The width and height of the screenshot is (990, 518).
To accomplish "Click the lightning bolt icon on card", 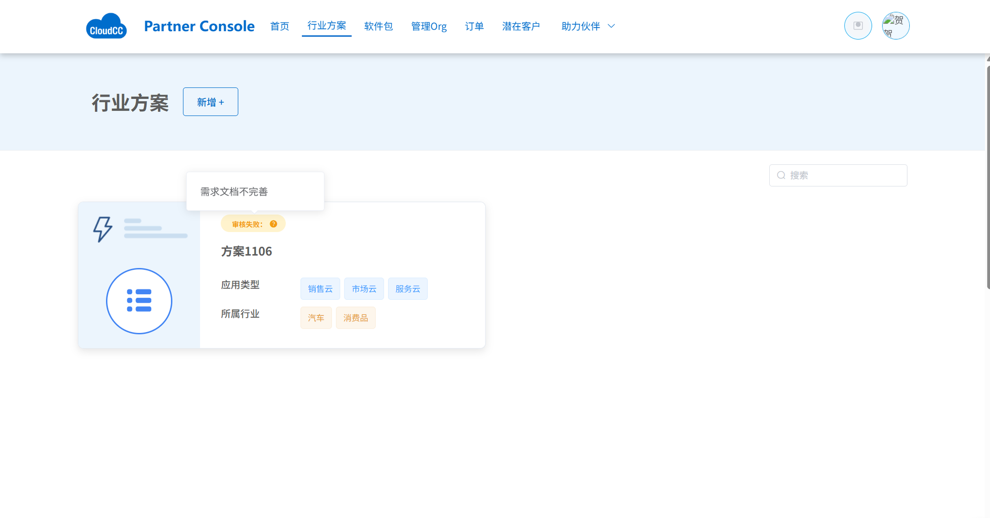I will (x=102, y=229).
